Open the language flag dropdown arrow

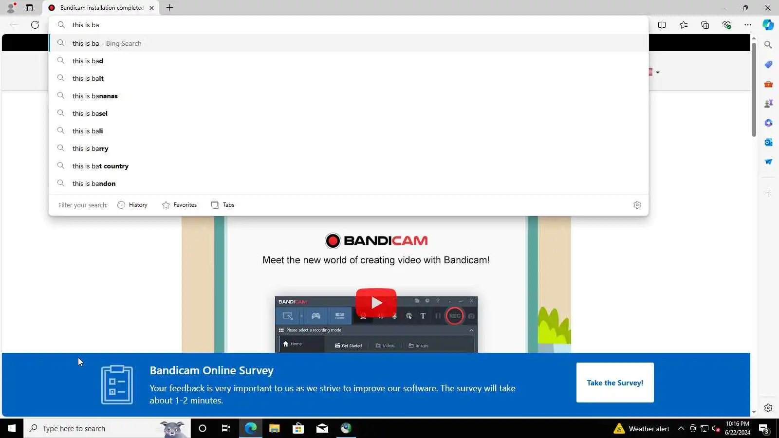coord(658,73)
